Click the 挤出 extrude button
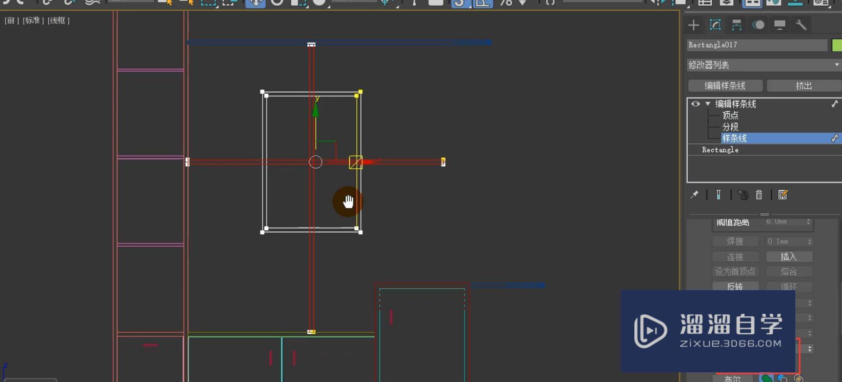Viewport: 842px width, 382px height. 804,86
